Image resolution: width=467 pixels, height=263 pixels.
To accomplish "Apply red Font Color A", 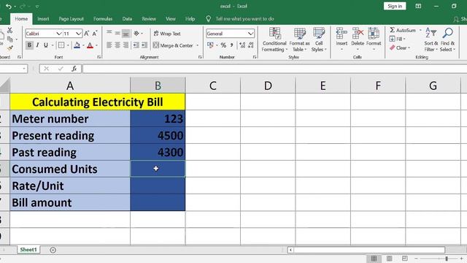I will (x=90, y=45).
